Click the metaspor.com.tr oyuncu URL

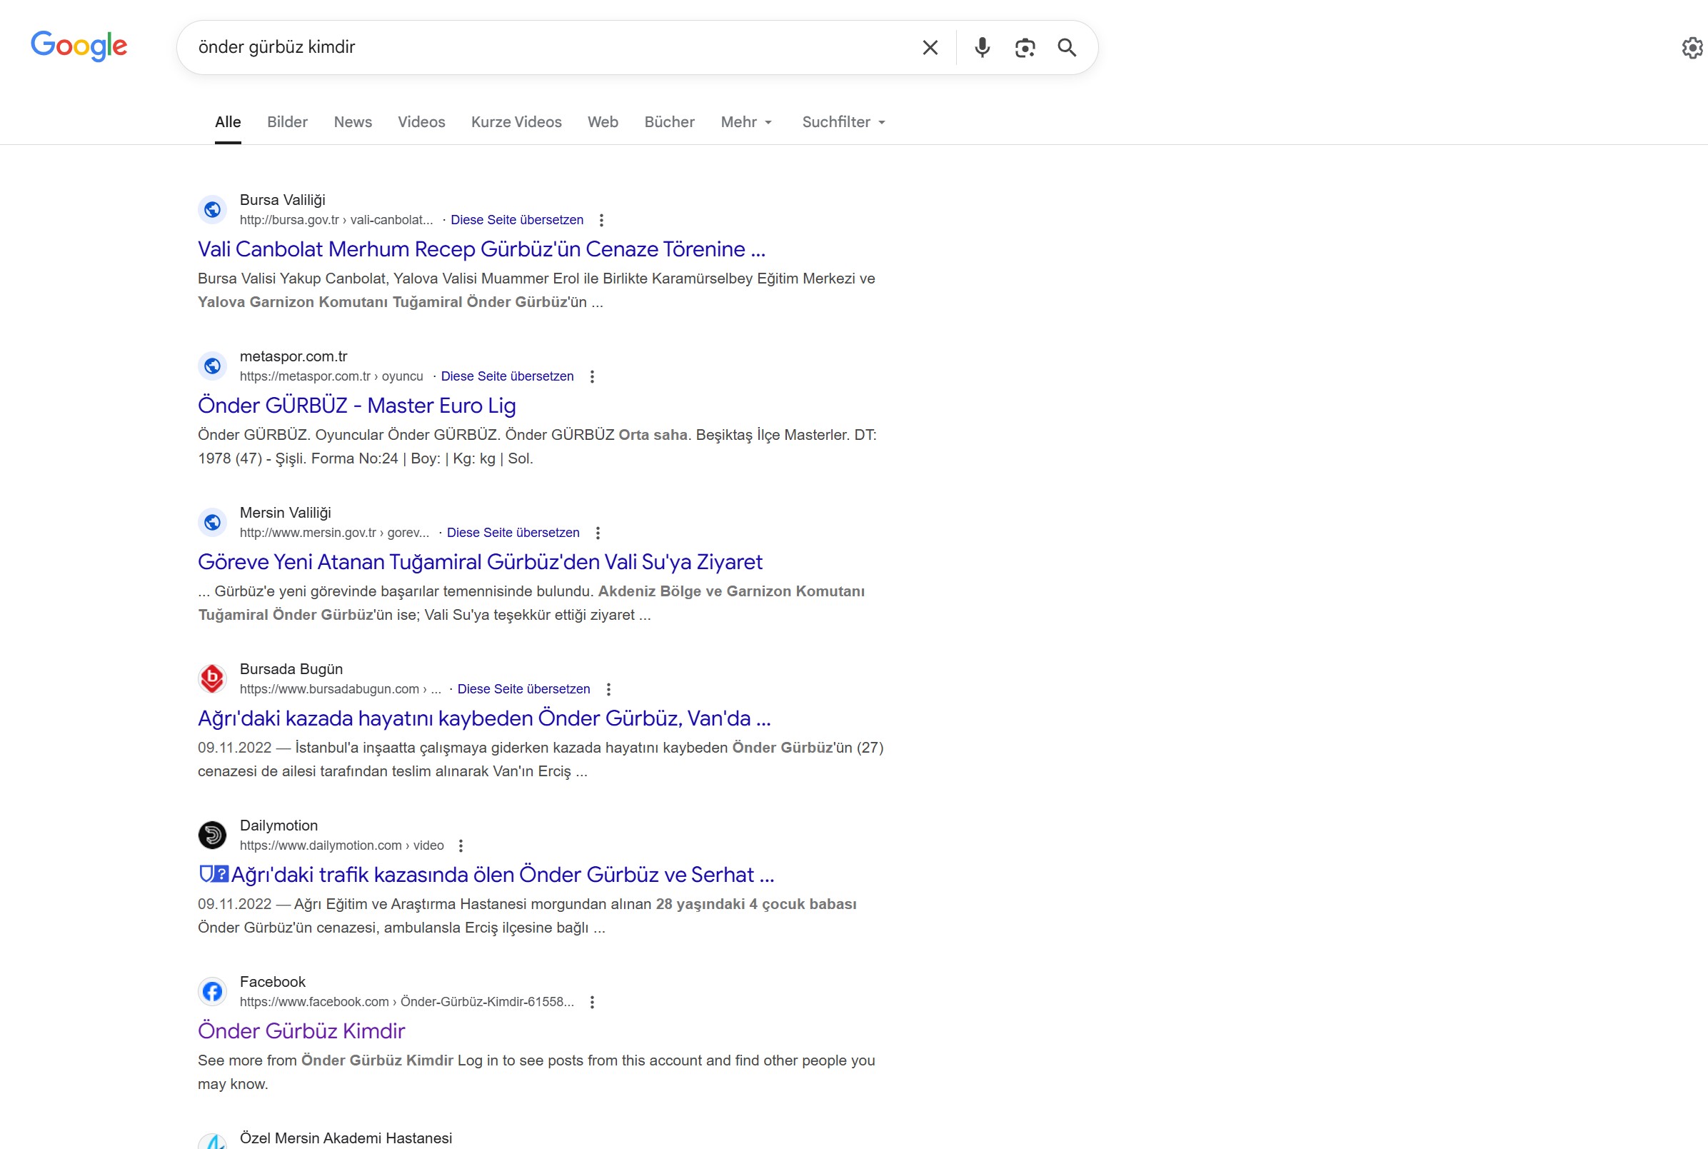coord(331,376)
